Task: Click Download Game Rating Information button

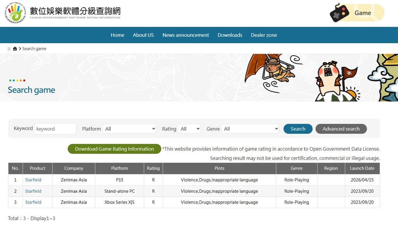Action: click(x=114, y=149)
